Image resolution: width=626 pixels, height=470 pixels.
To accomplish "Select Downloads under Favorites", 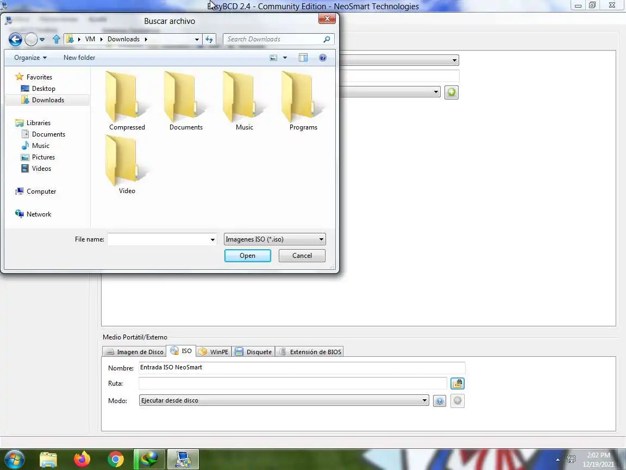I will tap(48, 100).
